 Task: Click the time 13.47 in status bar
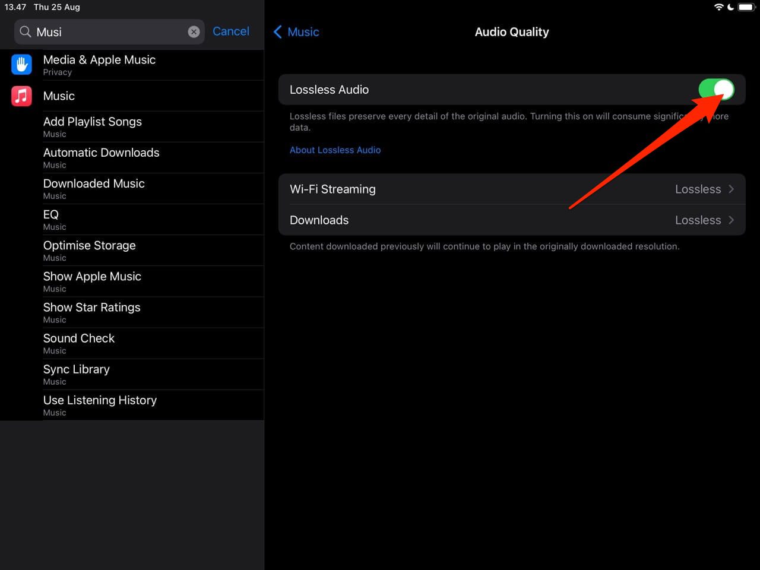tap(15, 7)
